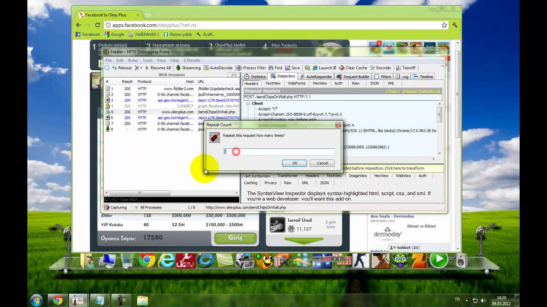Screen dimensions: 547x307
Task: Click the Chrome icon in the desktop dock
Action: click(147, 261)
